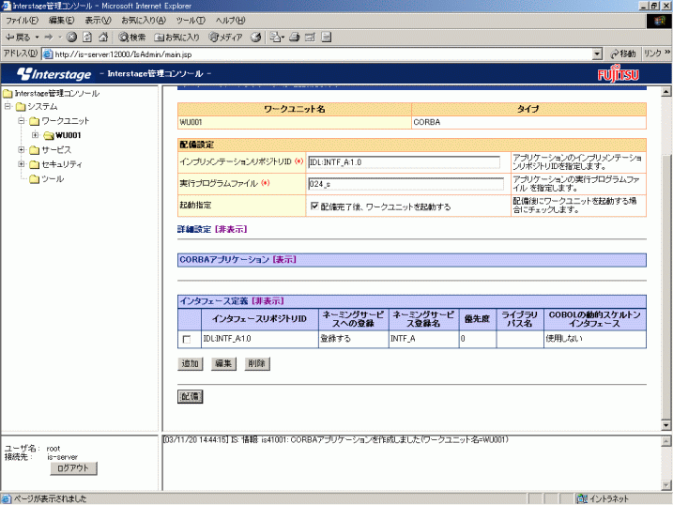Click the 編集 edit button

point(223,364)
